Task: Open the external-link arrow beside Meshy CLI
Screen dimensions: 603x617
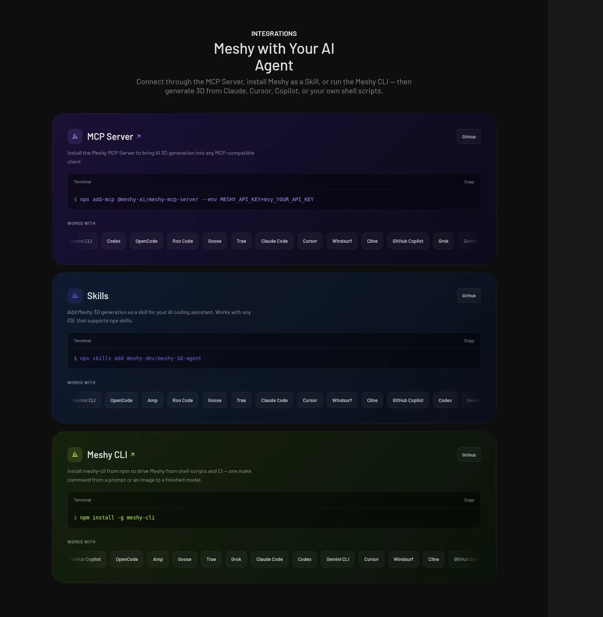Action: pyautogui.click(x=133, y=454)
